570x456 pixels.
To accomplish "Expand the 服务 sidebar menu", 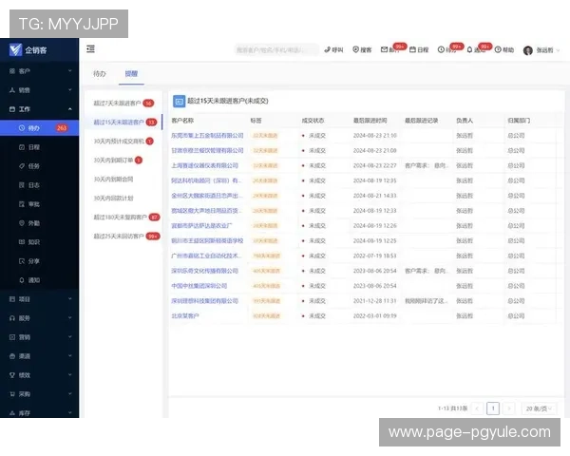I will (40, 318).
